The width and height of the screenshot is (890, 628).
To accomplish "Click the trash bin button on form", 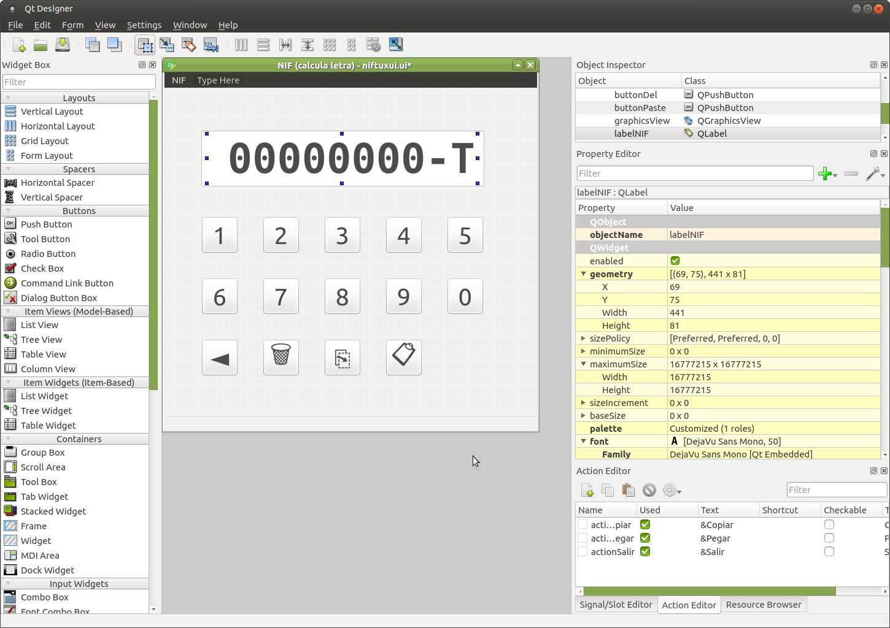I will tap(281, 358).
